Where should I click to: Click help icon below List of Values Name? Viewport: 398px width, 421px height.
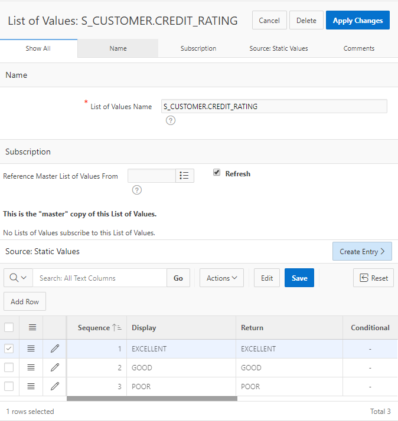point(171,120)
